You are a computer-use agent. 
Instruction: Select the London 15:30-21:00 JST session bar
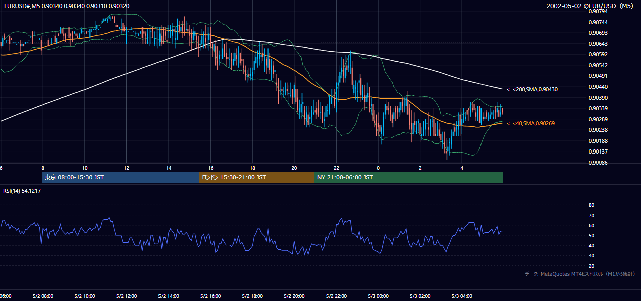pos(257,177)
